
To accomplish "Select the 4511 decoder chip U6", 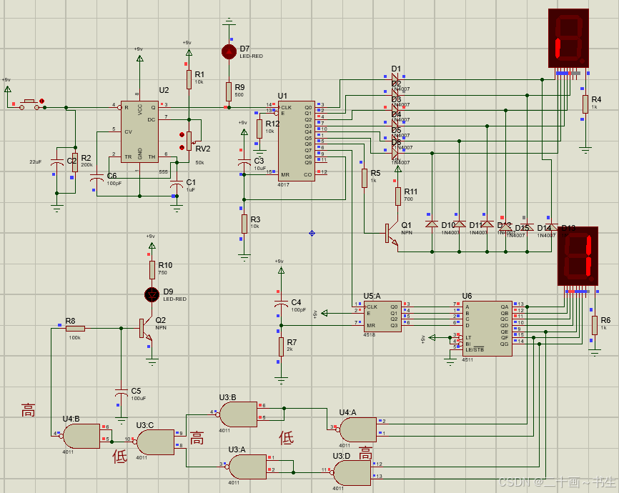I will point(485,327).
